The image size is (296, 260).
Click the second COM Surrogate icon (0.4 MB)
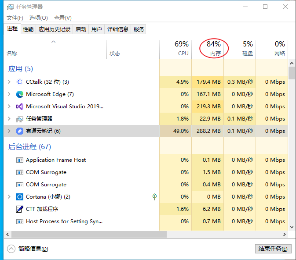coord(20,185)
